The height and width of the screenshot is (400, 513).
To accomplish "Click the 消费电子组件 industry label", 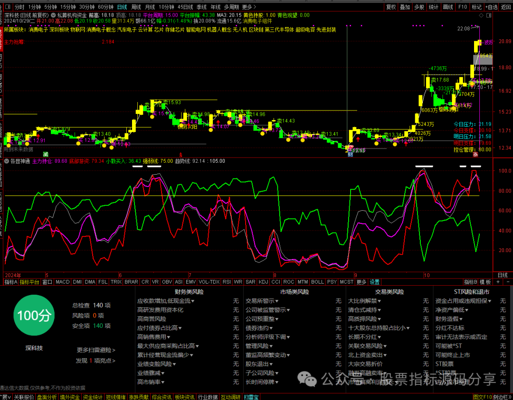I will pyautogui.click(x=257, y=21).
